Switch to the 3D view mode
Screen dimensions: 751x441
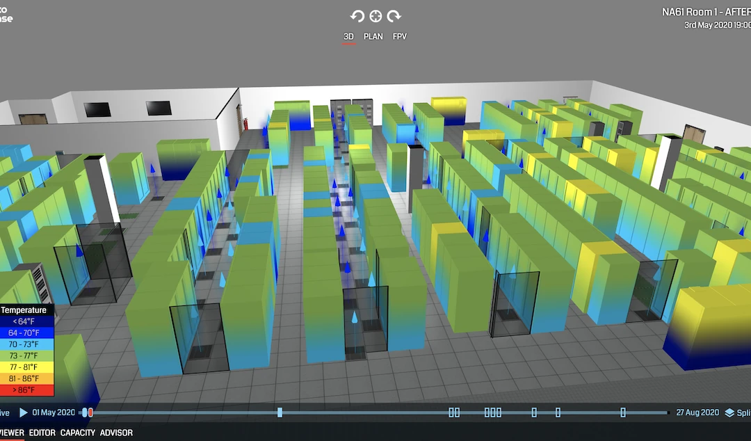pos(348,36)
